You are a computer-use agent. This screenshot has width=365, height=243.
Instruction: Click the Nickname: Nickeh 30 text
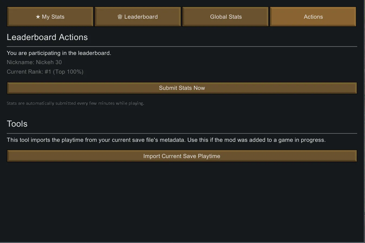(34, 62)
